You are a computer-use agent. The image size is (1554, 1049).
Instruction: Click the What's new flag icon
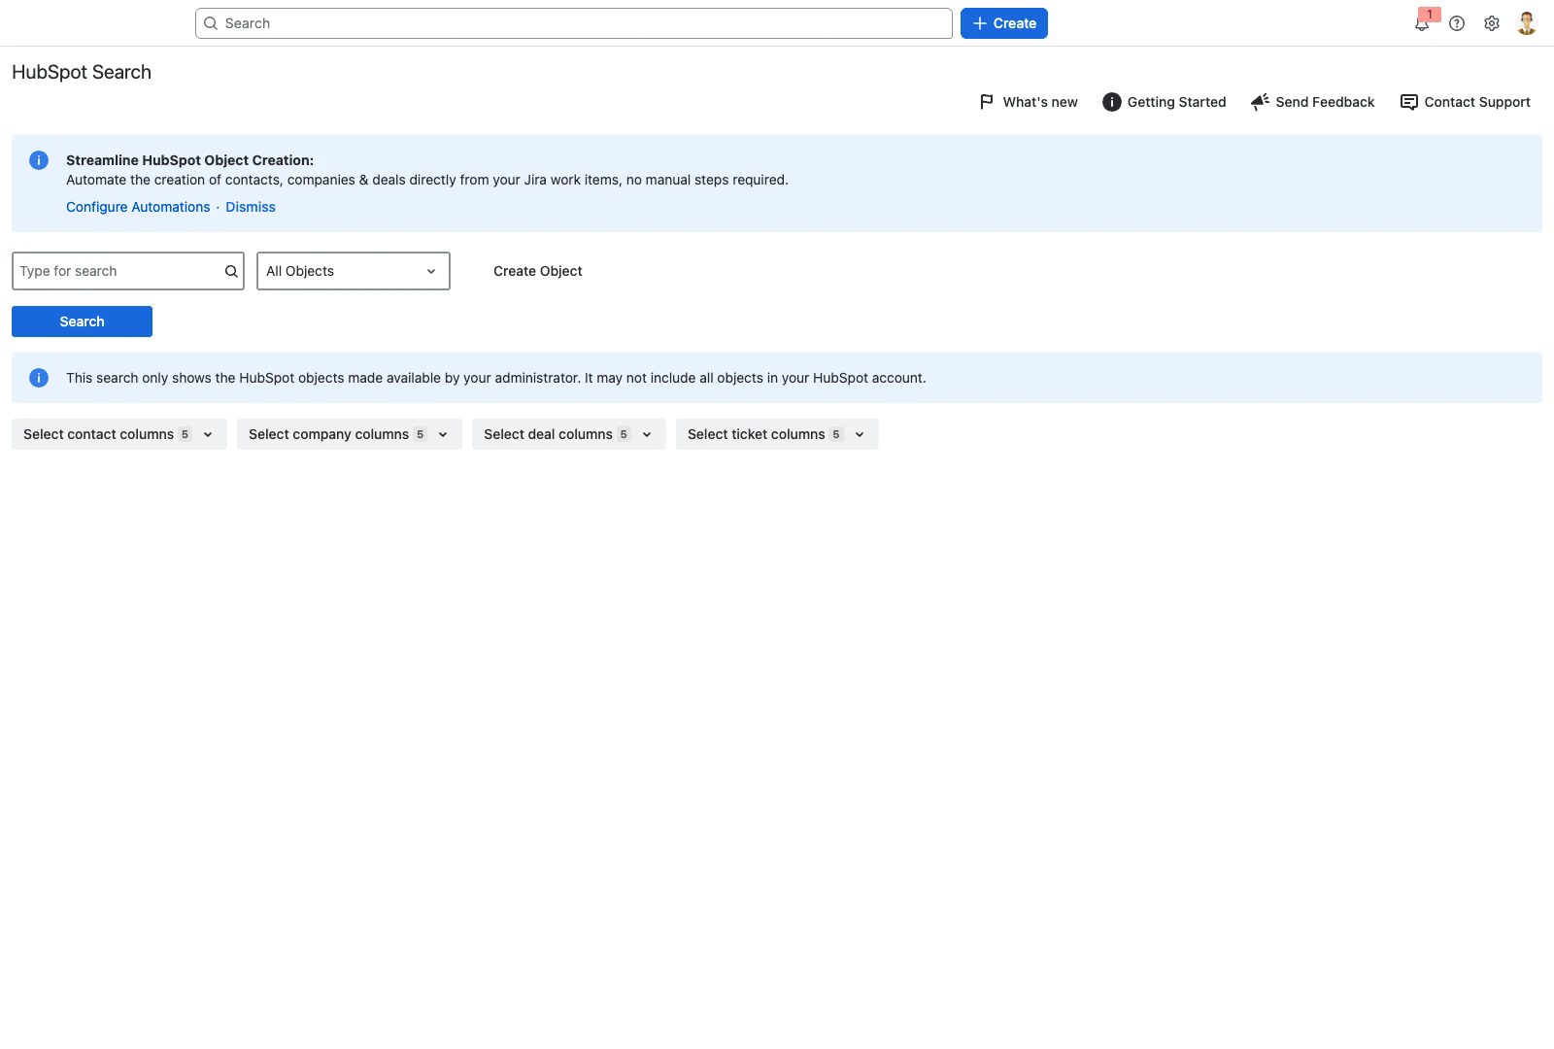tap(987, 102)
